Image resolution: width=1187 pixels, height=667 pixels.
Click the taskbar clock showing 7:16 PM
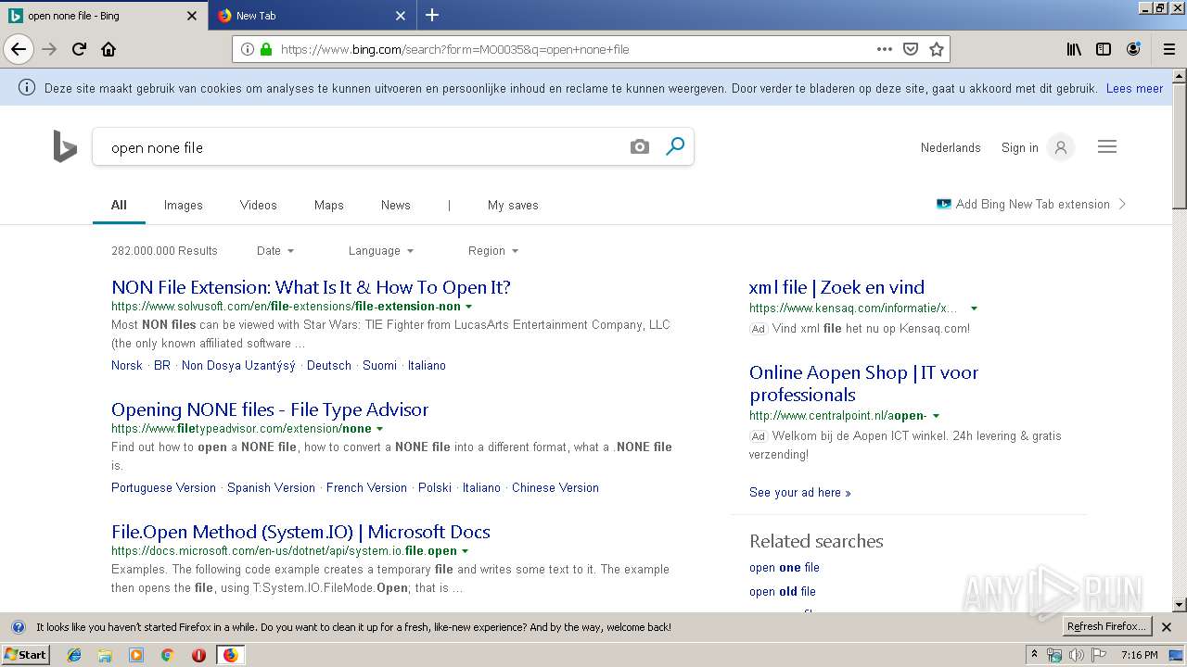1139,655
